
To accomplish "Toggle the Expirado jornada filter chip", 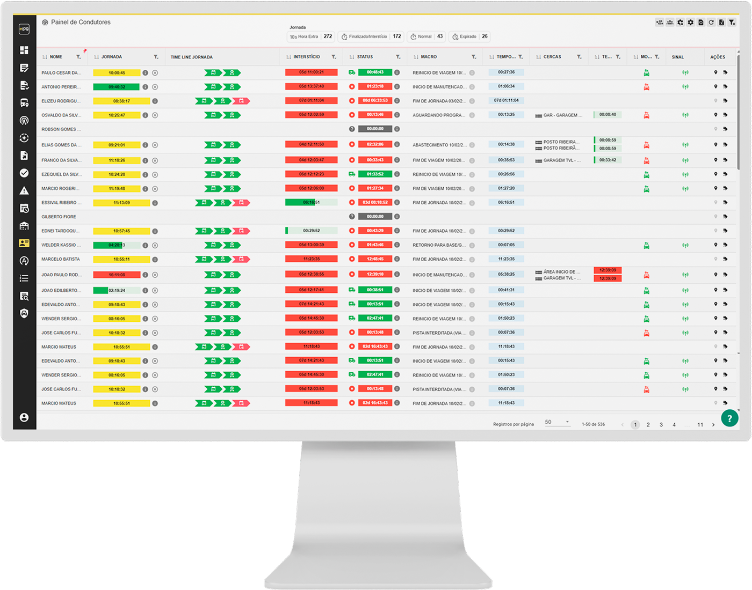I will point(470,37).
